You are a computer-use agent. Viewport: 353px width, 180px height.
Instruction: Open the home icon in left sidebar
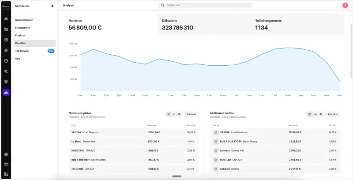[x=6, y=19]
